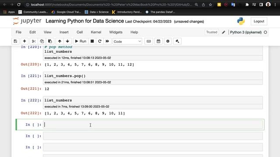Click the active empty code cell
Viewport: 280px width, 157px height.
(153, 124)
